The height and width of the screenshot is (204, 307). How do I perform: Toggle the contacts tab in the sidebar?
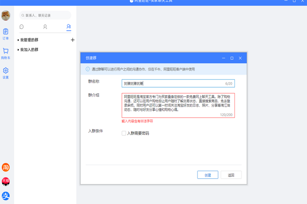45,27
